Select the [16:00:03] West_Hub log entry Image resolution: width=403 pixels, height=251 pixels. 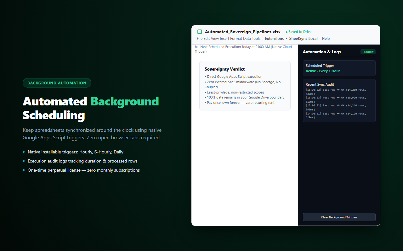(336, 99)
